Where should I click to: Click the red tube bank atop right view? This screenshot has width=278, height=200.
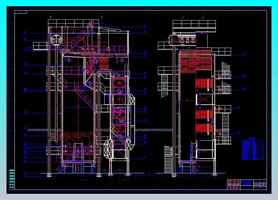click(x=196, y=62)
